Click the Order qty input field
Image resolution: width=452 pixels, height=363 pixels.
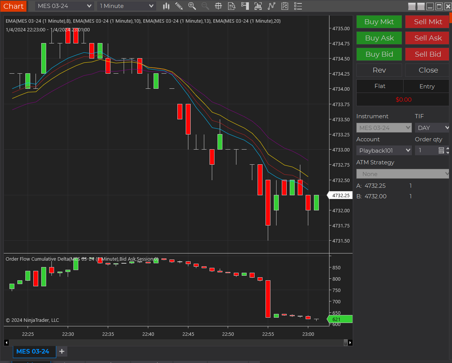(x=426, y=150)
